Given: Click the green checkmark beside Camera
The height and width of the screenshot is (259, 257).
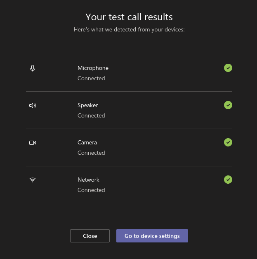Looking at the screenshot, I should coord(228,142).
